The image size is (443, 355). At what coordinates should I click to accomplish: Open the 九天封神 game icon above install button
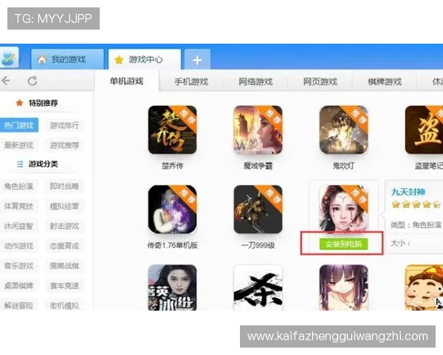click(x=343, y=209)
